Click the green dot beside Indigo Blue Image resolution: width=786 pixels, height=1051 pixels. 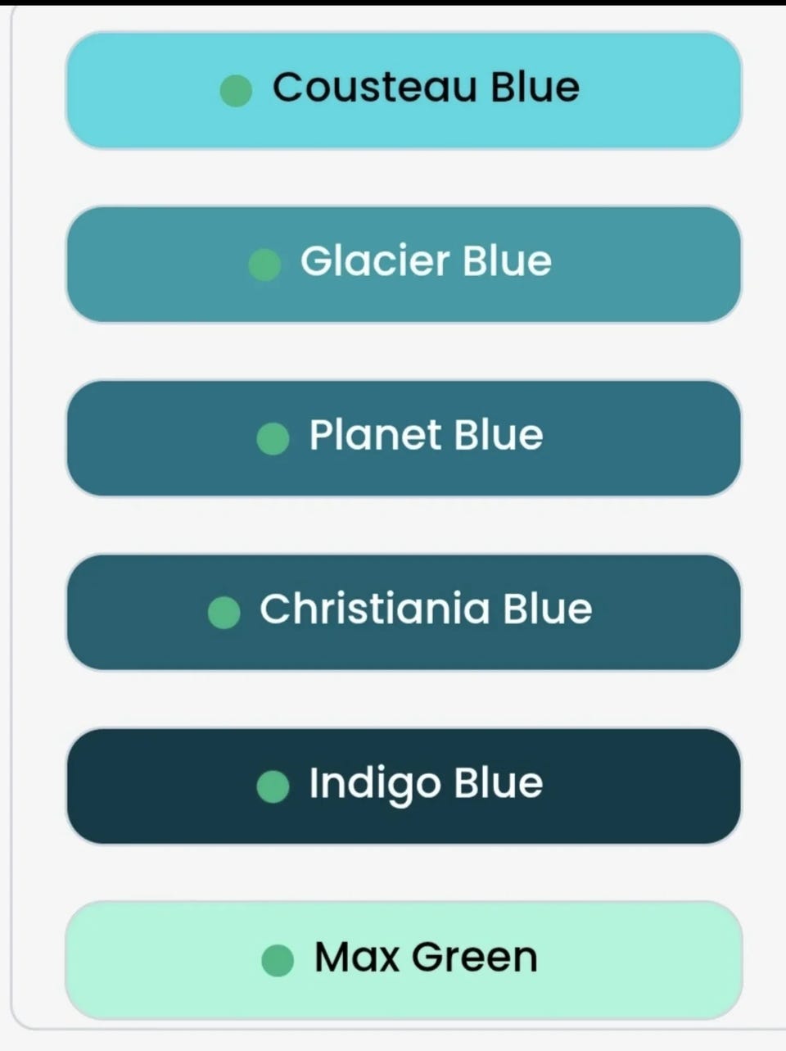click(x=273, y=786)
